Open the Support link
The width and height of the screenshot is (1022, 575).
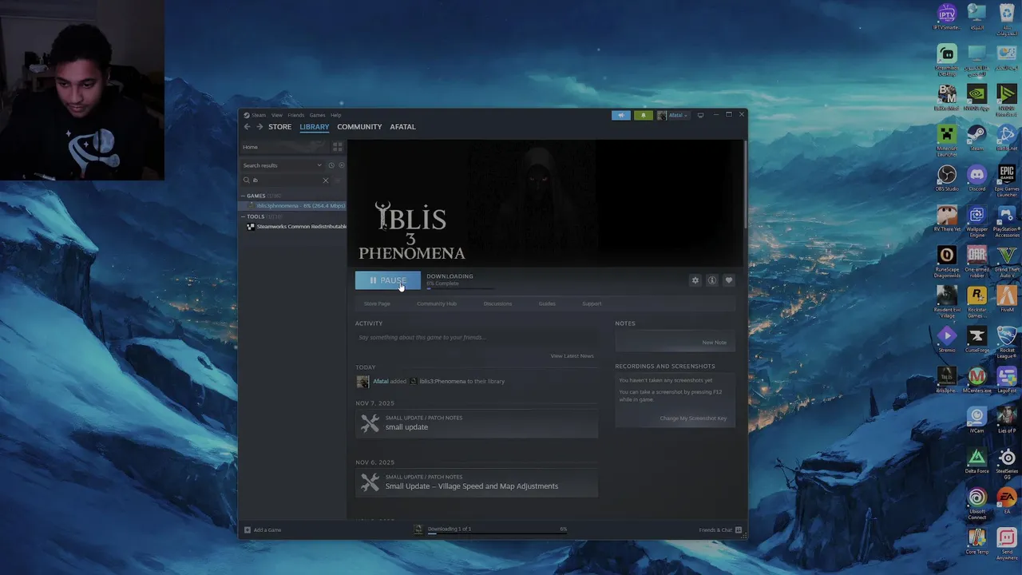click(x=592, y=304)
